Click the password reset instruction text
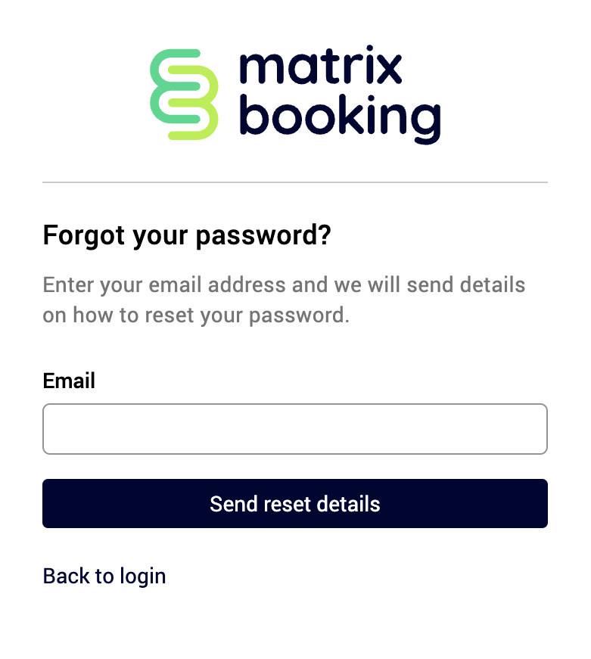The image size is (591, 659). pyautogui.click(x=285, y=300)
